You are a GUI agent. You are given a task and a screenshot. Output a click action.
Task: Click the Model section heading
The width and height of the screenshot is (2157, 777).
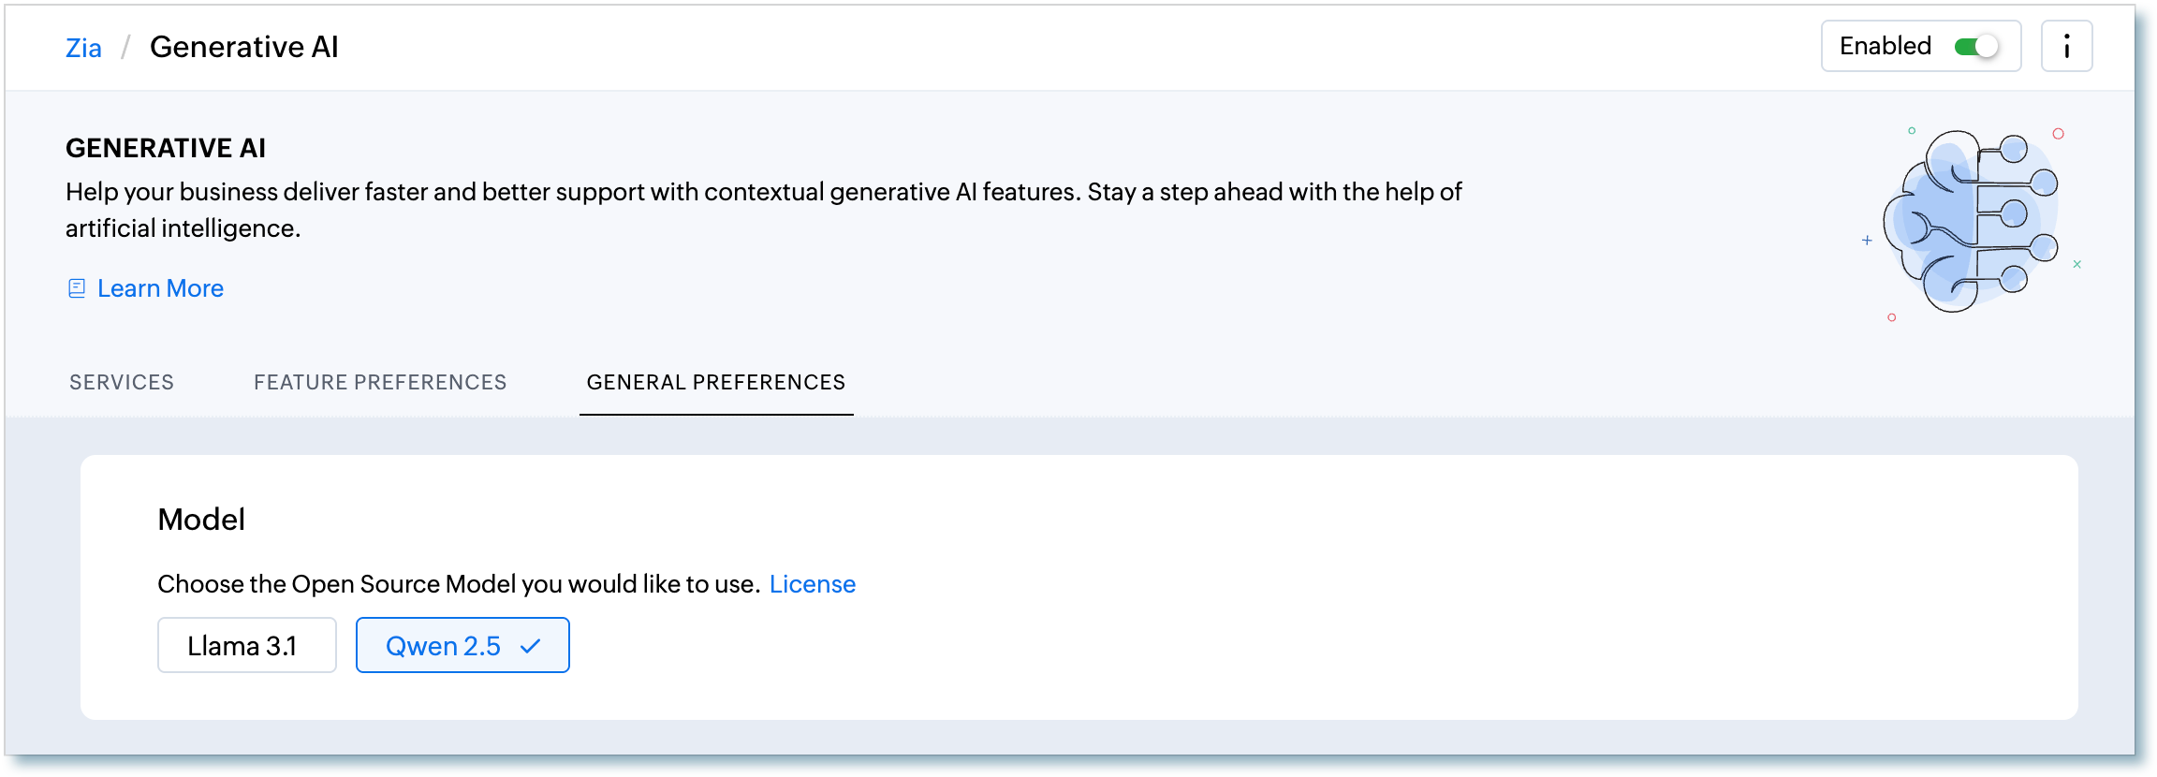pos(201,520)
